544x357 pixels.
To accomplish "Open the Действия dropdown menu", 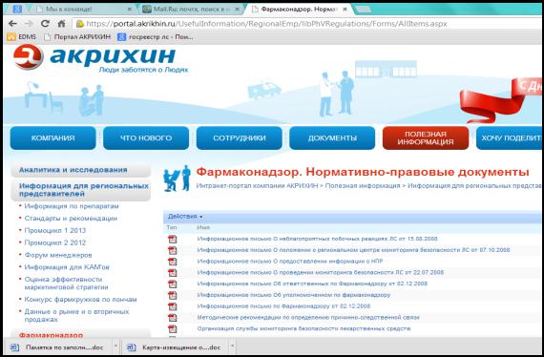I will pyautogui.click(x=185, y=217).
